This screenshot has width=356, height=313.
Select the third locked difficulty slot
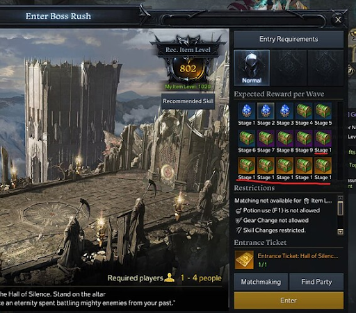[x=325, y=68]
